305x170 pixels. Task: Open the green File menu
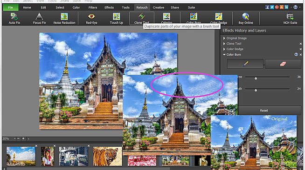coord(10,7)
